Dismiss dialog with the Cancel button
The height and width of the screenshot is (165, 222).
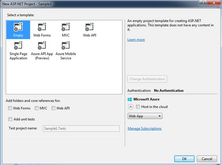[207, 159]
